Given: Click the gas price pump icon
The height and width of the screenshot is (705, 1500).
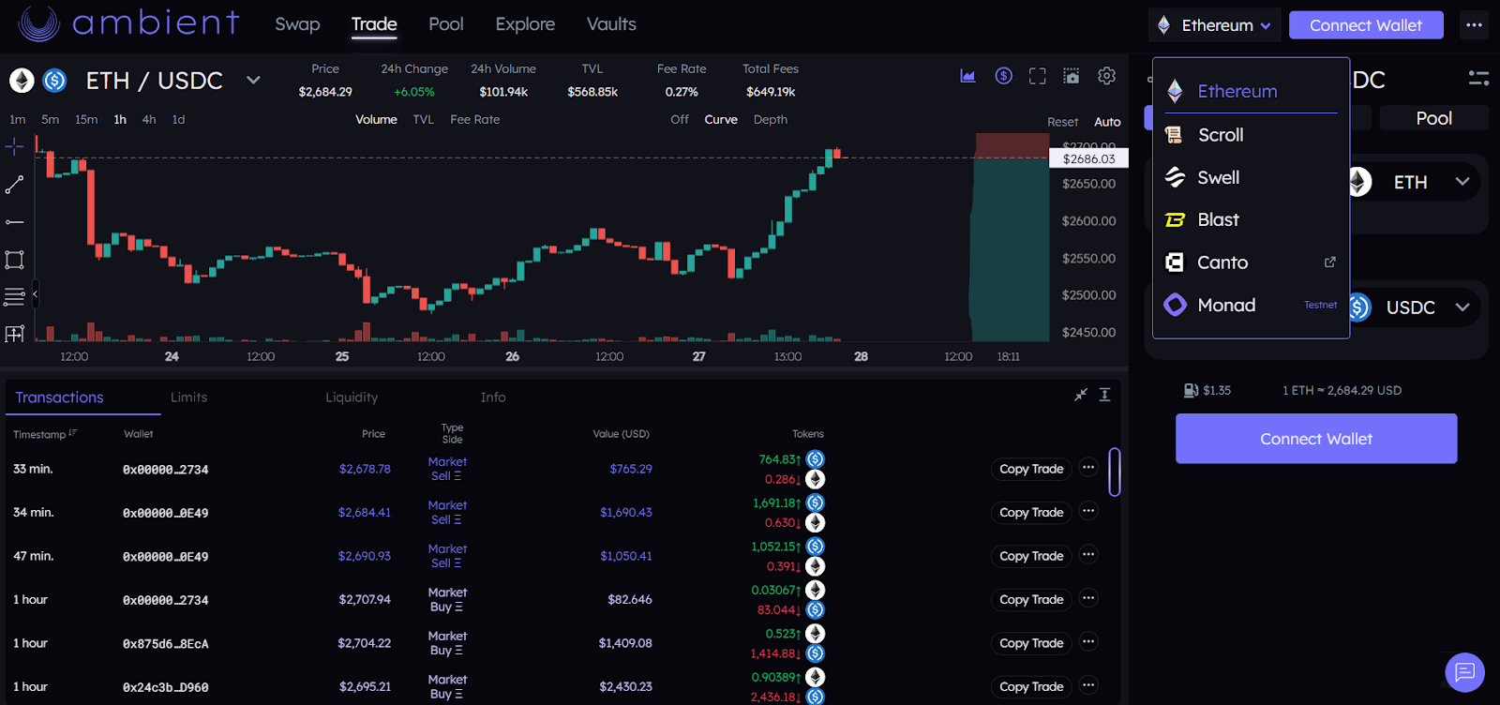Looking at the screenshot, I should coord(1191,390).
